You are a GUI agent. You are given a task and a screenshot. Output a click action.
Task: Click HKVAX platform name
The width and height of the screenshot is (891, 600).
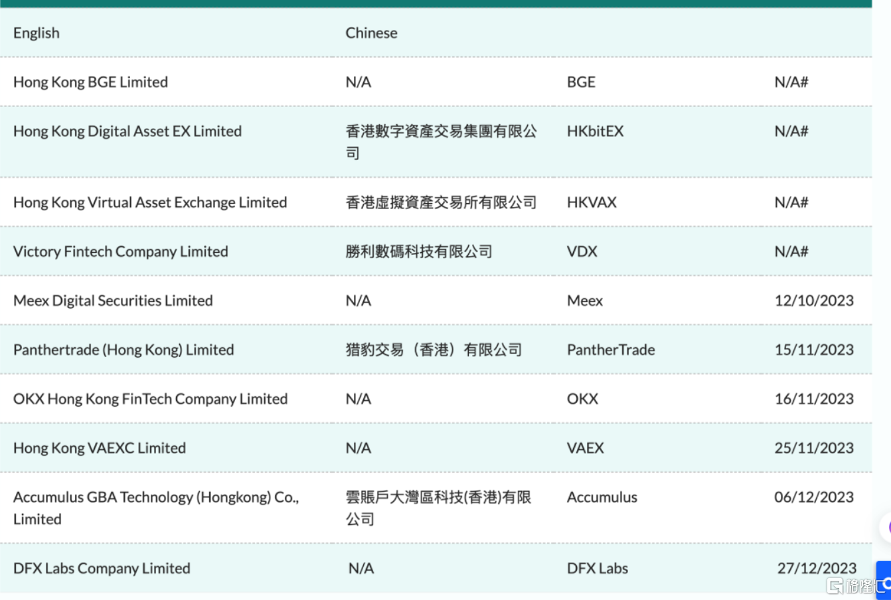pyautogui.click(x=592, y=202)
